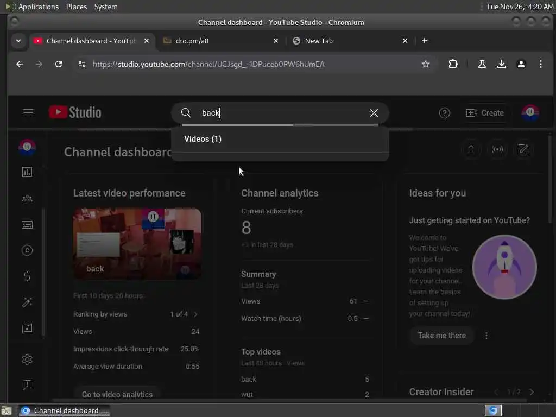Open 'wut' in Top videos list
Viewport: 556px width, 417px height.
point(247,395)
